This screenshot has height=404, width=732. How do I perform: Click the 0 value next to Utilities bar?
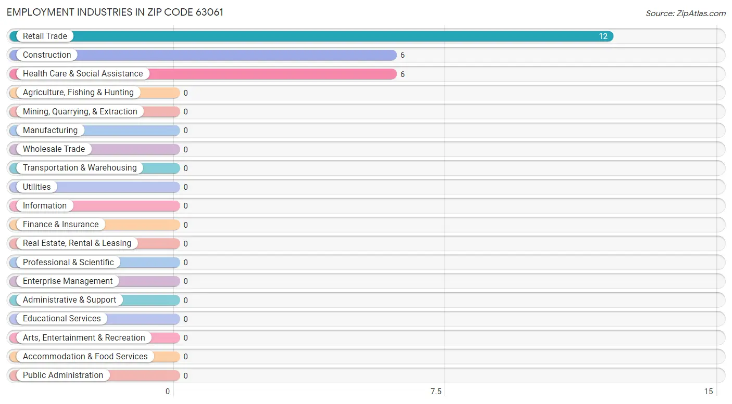[x=185, y=187]
